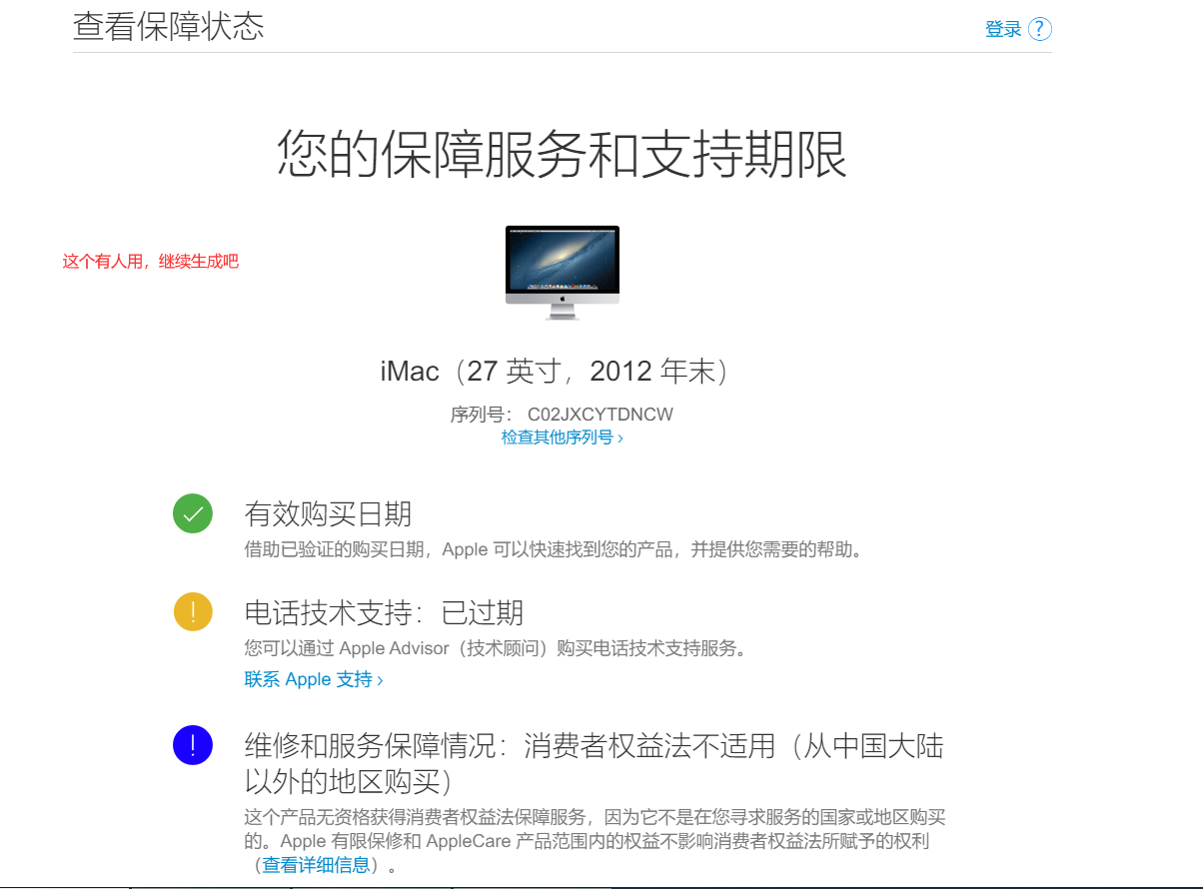
Task: Click the Apple Advisor phone support description
Action: coord(496,648)
